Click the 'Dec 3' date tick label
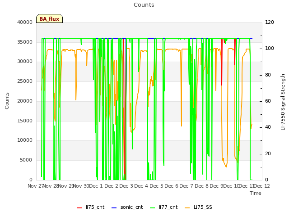Viewport: 289px width, 216px height. pyautogui.click(x=126, y=186)
